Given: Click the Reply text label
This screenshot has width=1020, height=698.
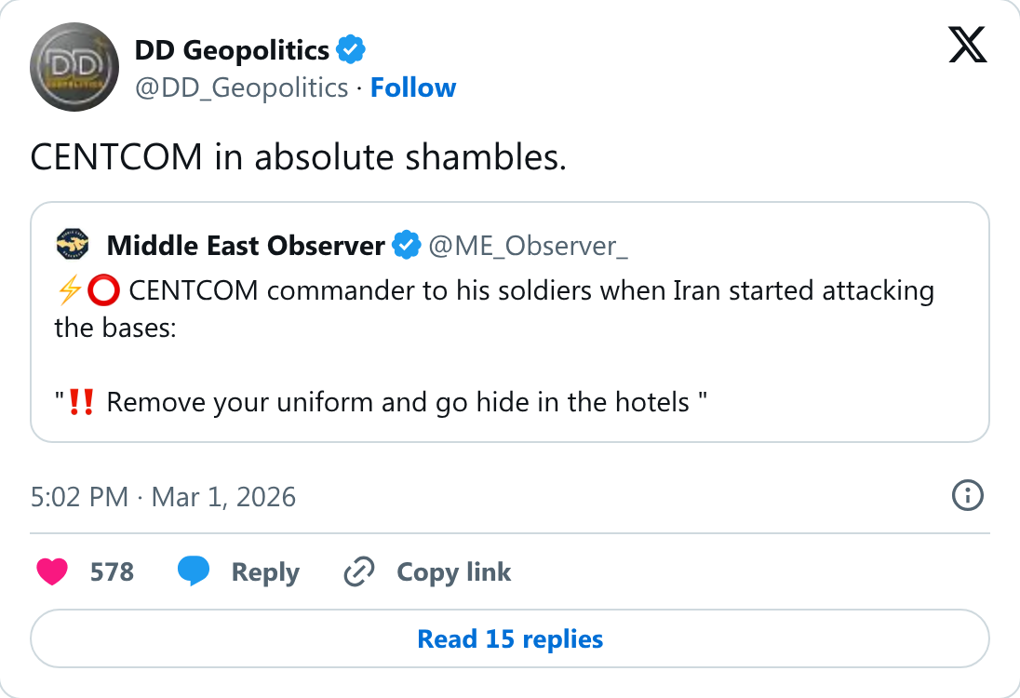Looking at the screenshot, I should coord(265,571).
